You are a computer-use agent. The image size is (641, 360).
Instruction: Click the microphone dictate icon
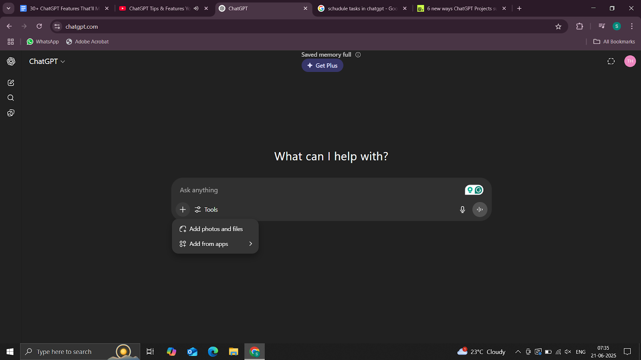pos(462,210)
